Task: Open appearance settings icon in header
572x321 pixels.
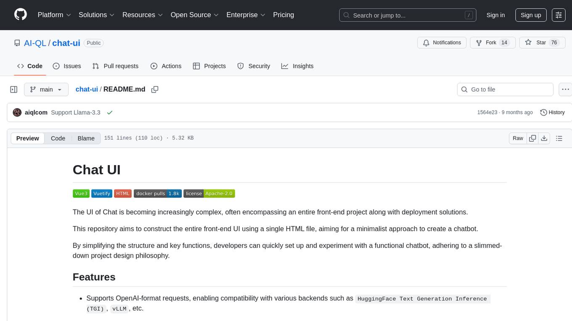Action: point(559,15)
